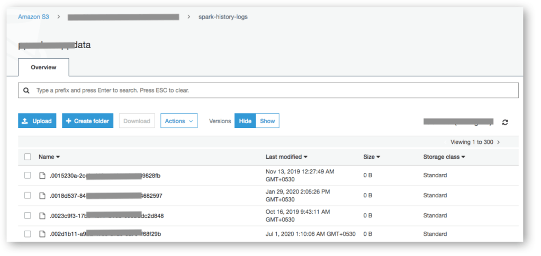Image resolution: width=541 pixels, height=256 pixels.
Task: Sort by Storage class column
Action: coord(444,157)
